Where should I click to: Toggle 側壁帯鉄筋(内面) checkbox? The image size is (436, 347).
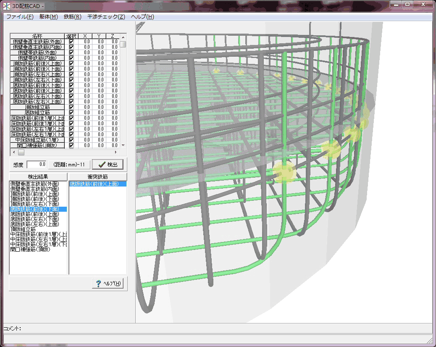pos(71,58)
